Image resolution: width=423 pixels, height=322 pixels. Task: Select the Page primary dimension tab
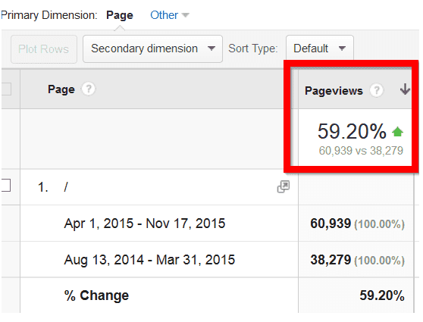click(120, 15)
